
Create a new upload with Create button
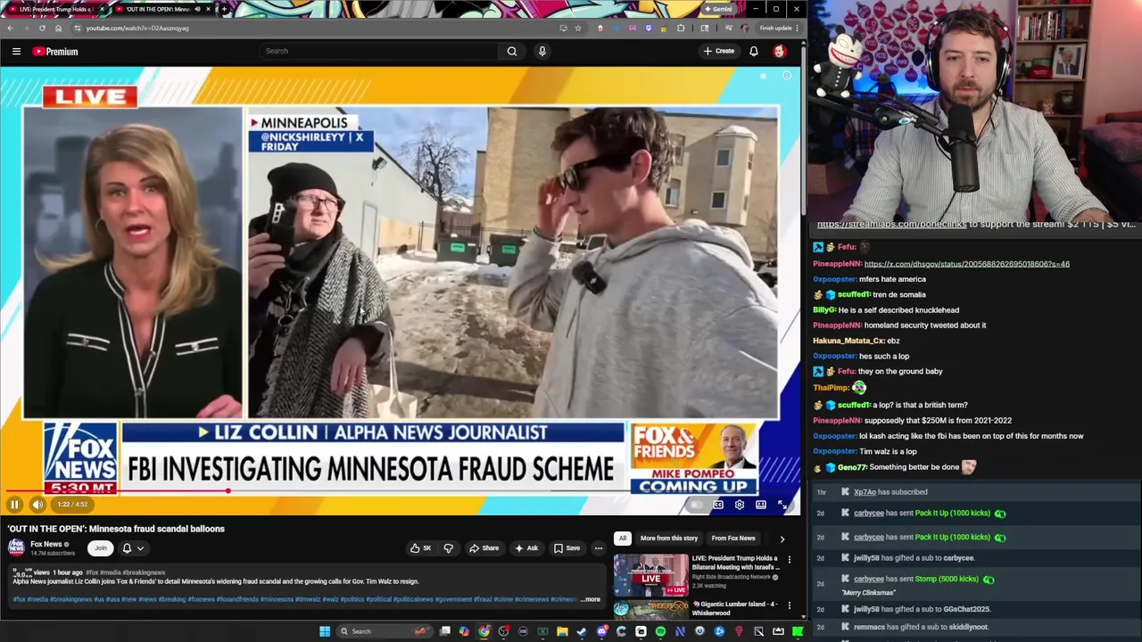tap(718, 51)
